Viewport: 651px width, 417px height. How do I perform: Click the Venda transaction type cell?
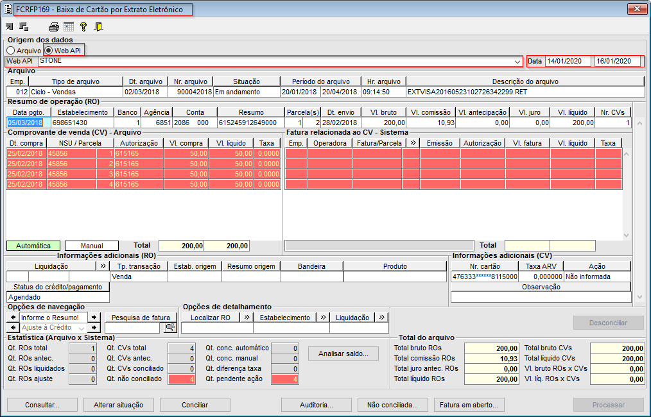tap(139, 277)
